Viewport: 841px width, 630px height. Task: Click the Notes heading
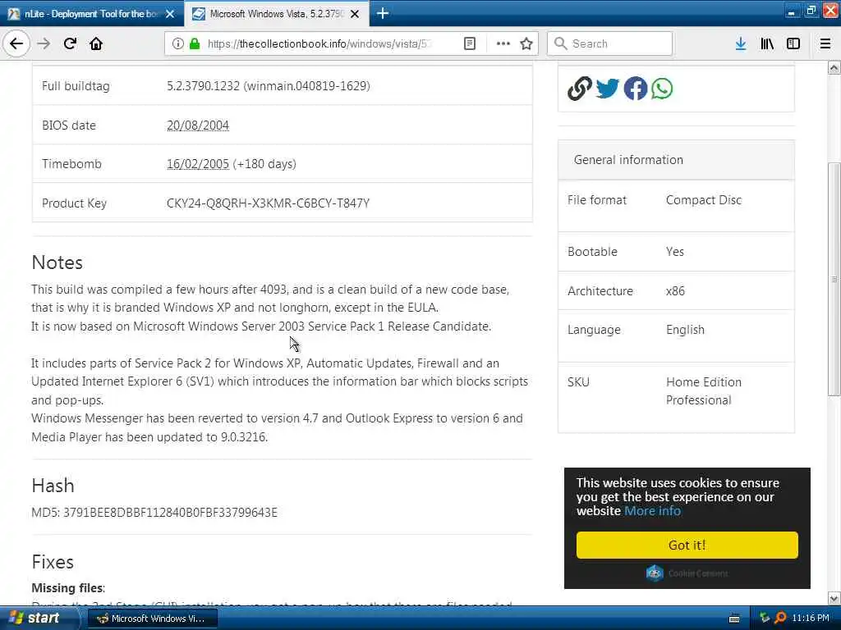pyautogui.click(x=57, y=262)
